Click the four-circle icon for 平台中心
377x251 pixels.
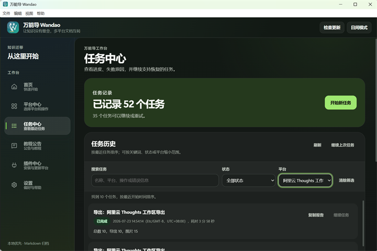(14, 106)
